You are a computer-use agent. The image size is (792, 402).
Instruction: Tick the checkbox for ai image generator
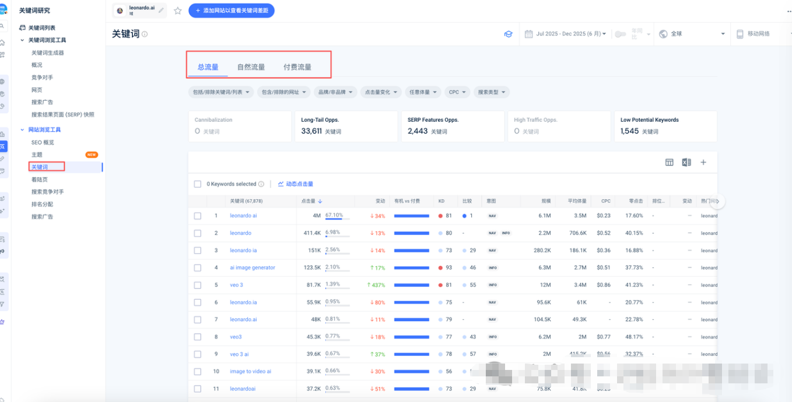tap(198, 268)
